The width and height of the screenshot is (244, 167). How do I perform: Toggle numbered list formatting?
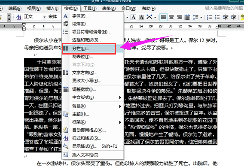coord(209,17)
